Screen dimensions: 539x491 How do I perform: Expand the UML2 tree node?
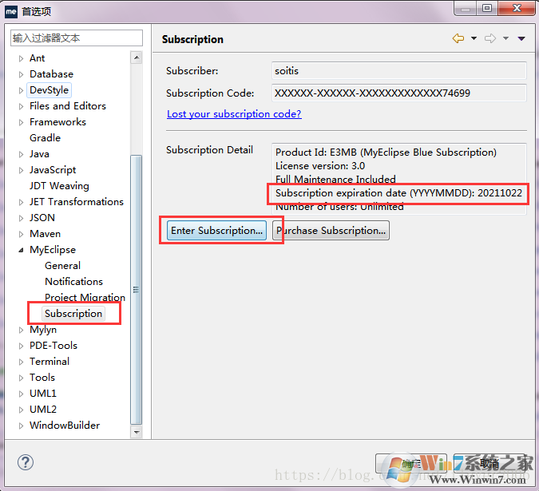click(21, 410)
